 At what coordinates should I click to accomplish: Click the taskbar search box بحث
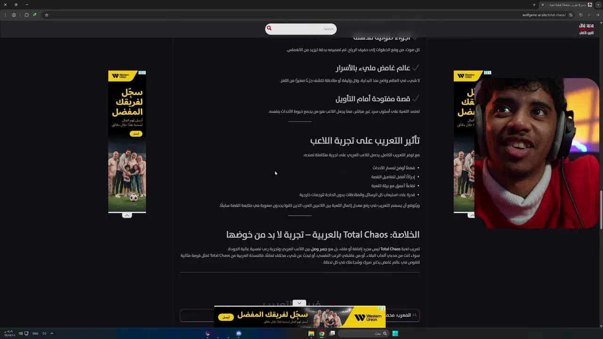click(x=363, y=333)
